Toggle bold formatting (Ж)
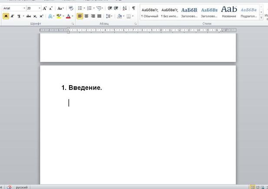Image resolution: width=268 pixels, height=189 pixels. tap(6, 16)
